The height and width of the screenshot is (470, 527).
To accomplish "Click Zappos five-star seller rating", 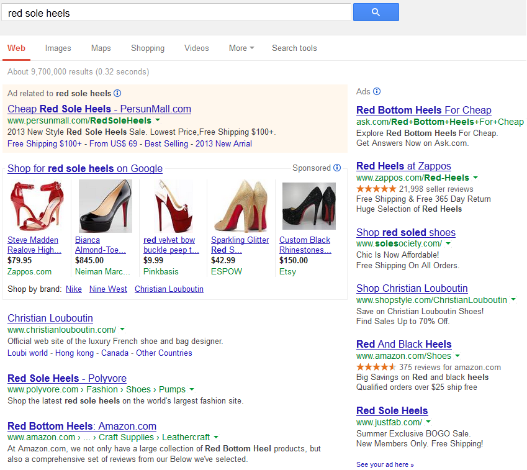I will tap(376, 189).
